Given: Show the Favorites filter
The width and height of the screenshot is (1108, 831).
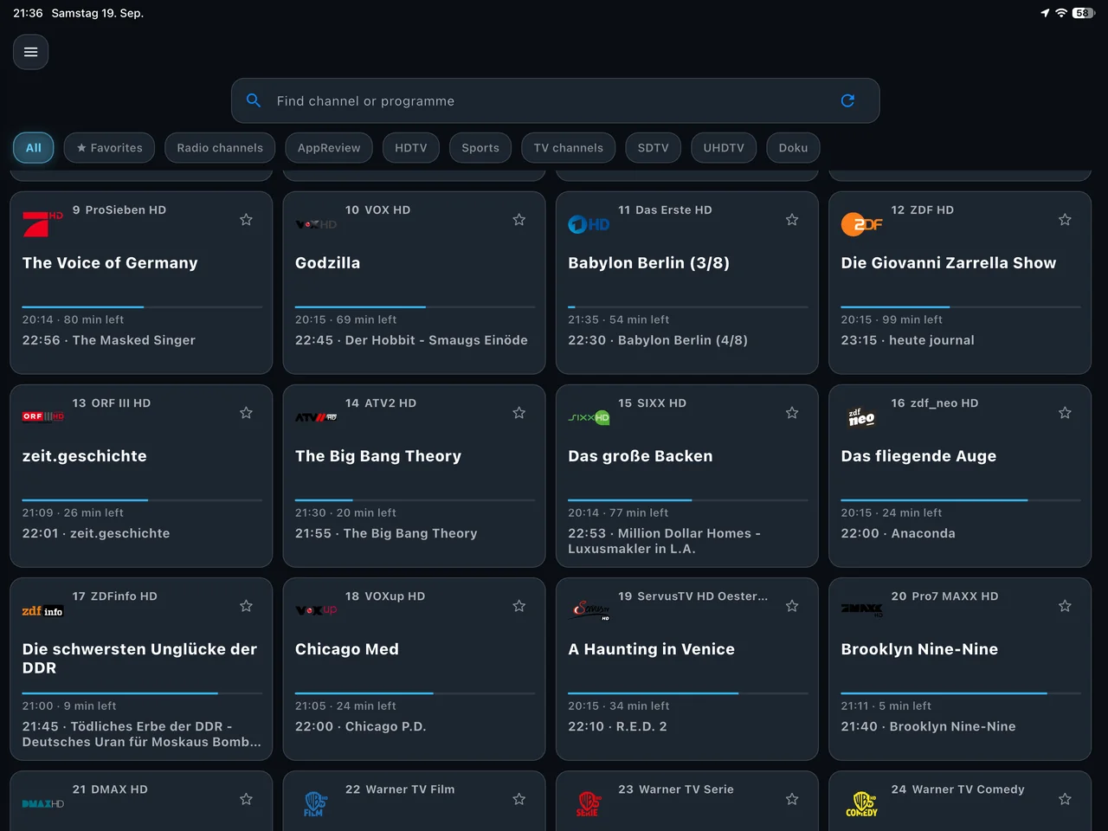Looking at the screenshot, I should click(x=109, y=148).
